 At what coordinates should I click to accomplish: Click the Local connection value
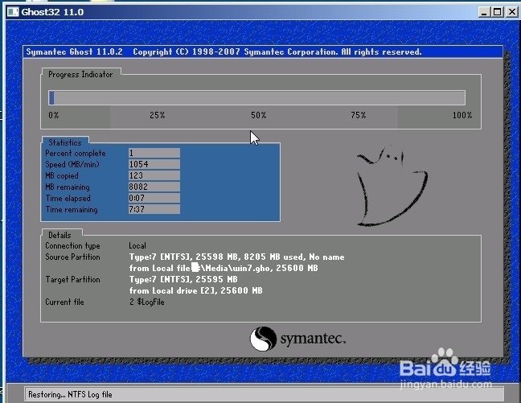pyautogui.click(x=137, y=246)
